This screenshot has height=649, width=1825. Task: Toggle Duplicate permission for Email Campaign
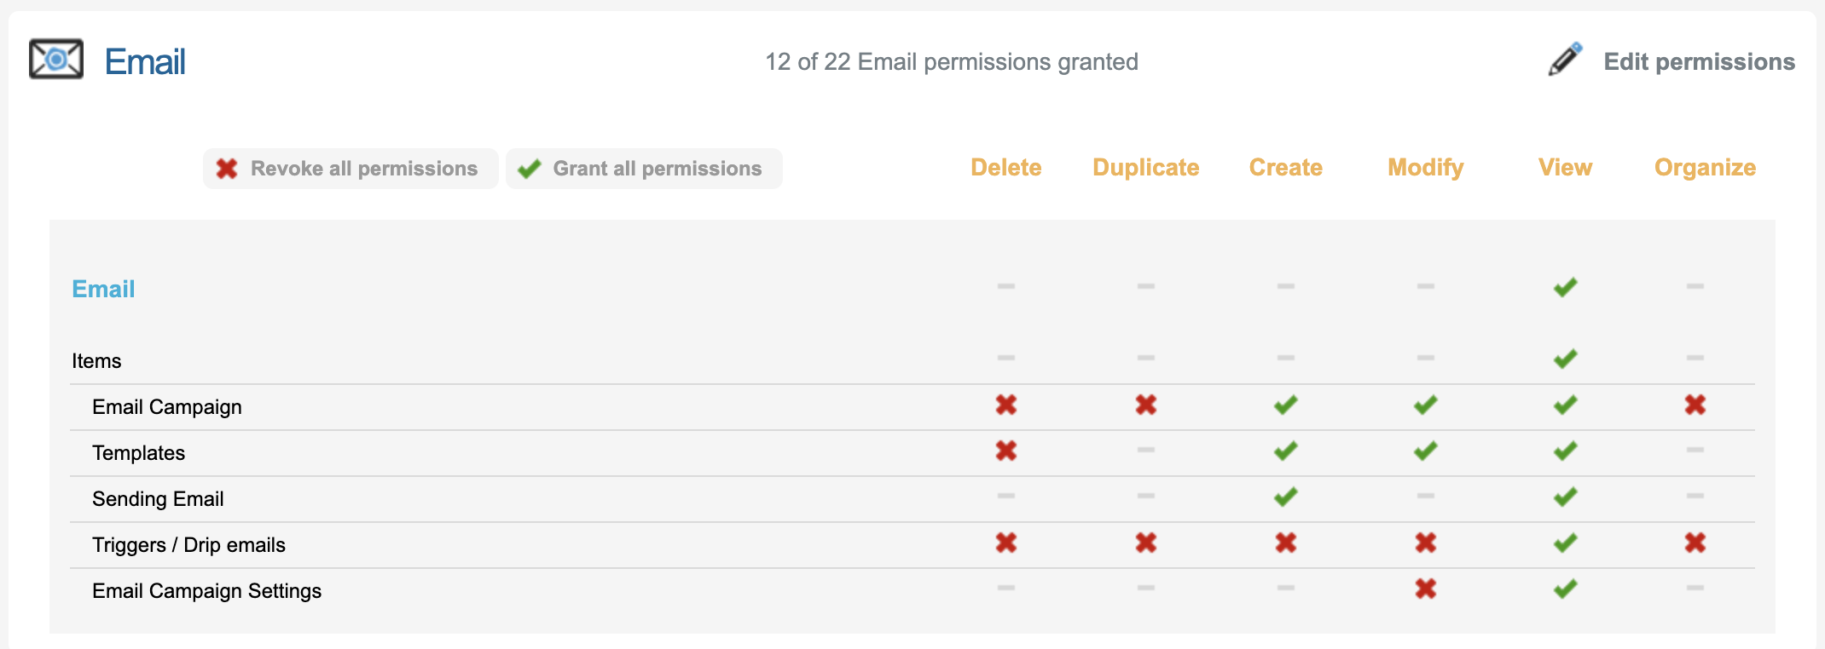coord(1146,405)
